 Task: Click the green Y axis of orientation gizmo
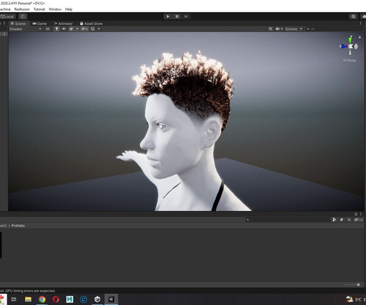coord(350,40)
